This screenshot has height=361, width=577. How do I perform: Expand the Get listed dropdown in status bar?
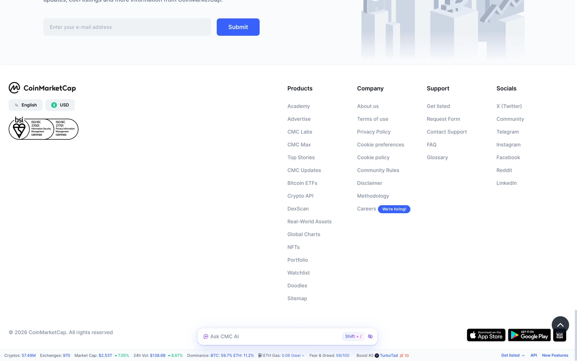coord(513,356)
